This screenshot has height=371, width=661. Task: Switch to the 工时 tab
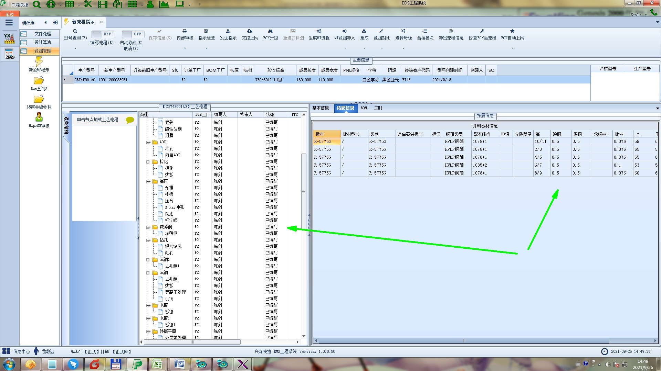pos(378,108)
